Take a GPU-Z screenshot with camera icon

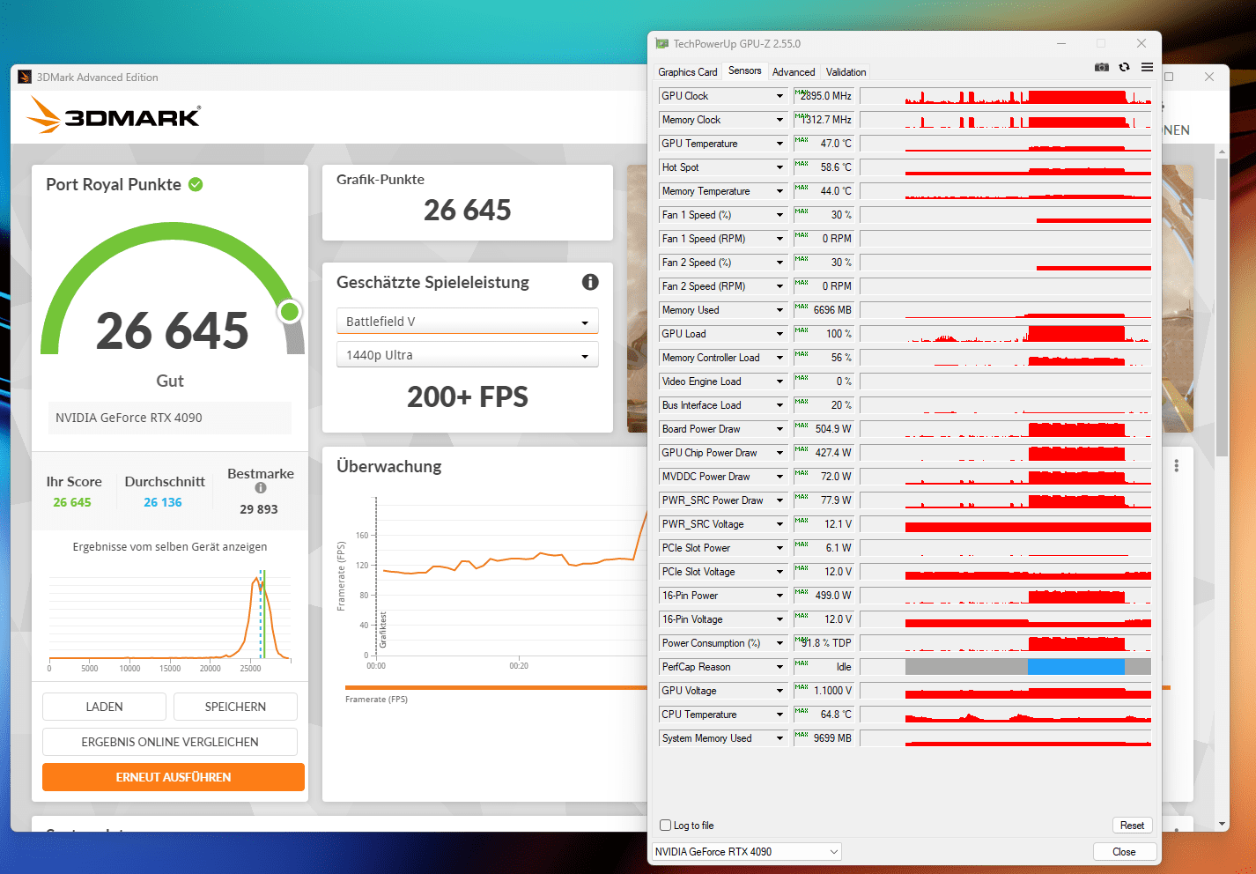pyautogui.click(x=1101, y=67)
